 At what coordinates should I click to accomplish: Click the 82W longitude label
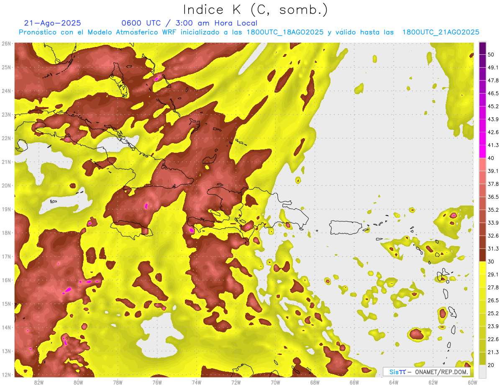pos(39,382)
